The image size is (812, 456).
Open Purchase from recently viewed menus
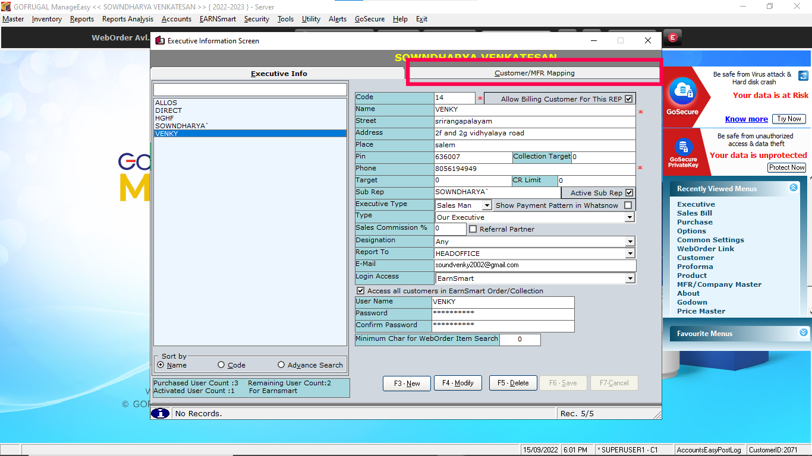tap(695, 222)
